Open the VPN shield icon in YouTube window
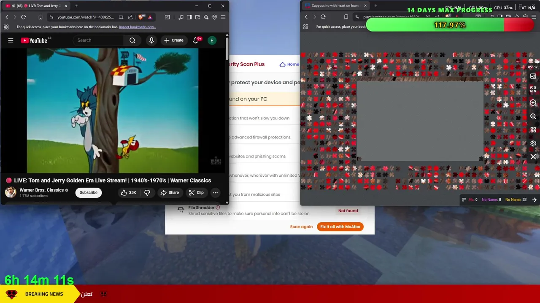This screenshot has width=540, height=303. click(x=215, y=17)
